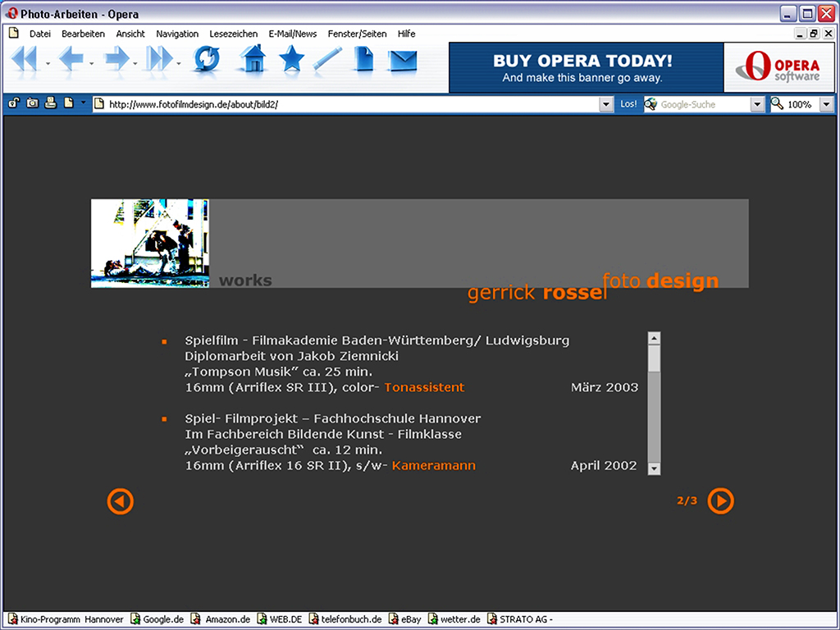Open the Amazon.de bookmark

tap(221, 619)
